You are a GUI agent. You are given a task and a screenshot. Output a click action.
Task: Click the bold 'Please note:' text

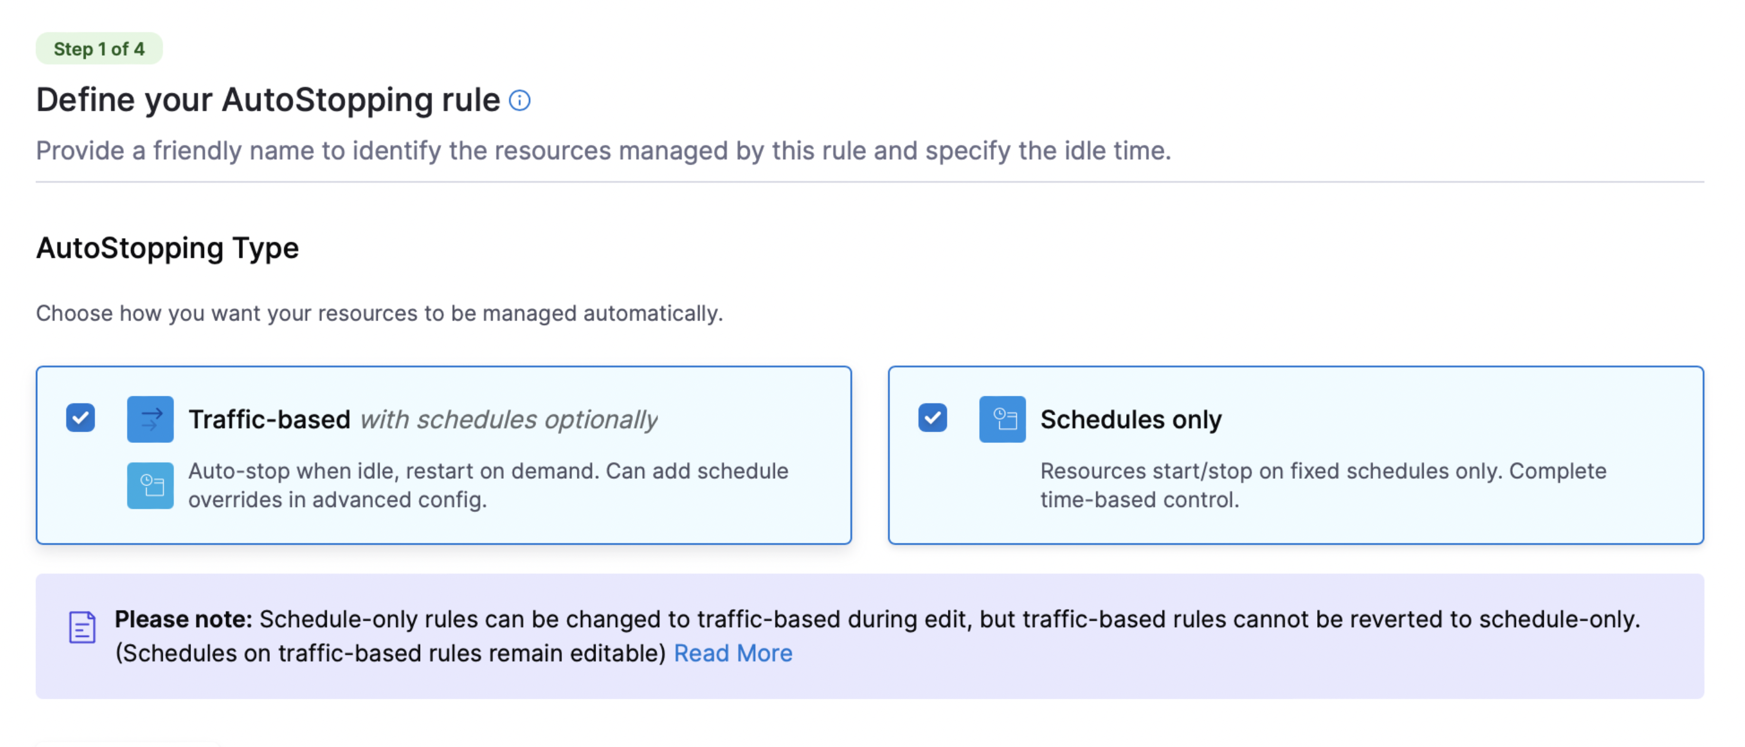tap(183, 619)
